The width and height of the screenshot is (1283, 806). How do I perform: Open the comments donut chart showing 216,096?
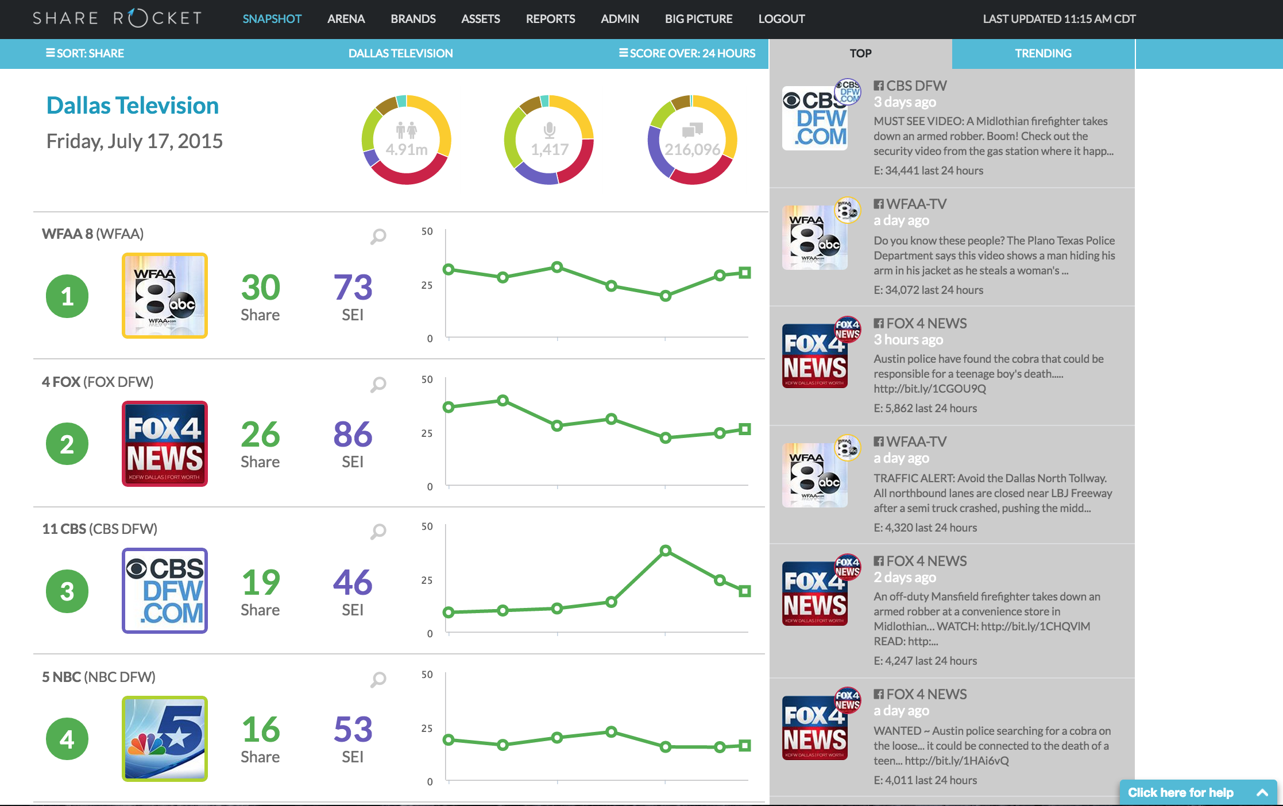[x=692, y=139]
